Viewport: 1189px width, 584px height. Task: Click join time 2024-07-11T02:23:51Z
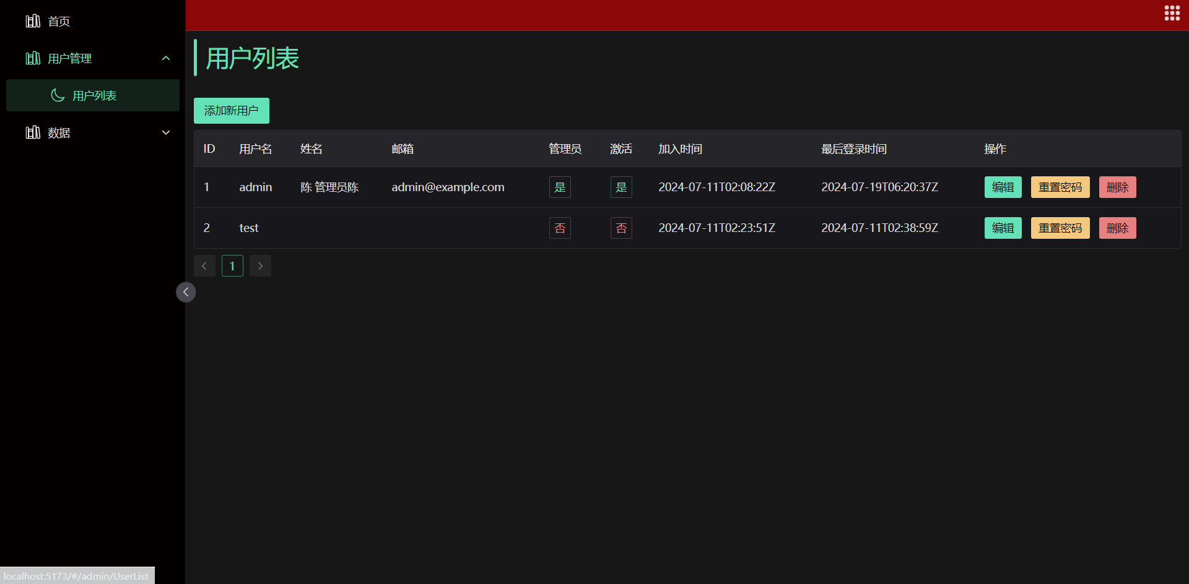coord(716,228)
